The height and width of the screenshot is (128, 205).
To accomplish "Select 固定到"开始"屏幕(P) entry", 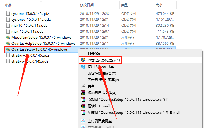I will [103, 80].
